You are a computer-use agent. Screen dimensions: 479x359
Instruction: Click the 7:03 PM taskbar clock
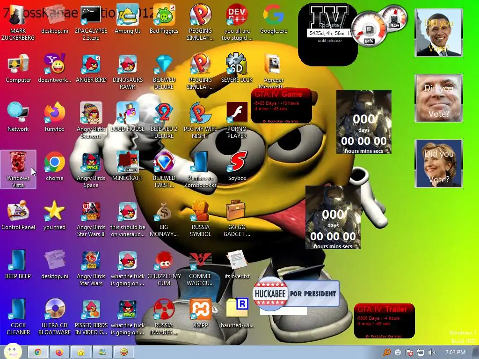[456, 352]
